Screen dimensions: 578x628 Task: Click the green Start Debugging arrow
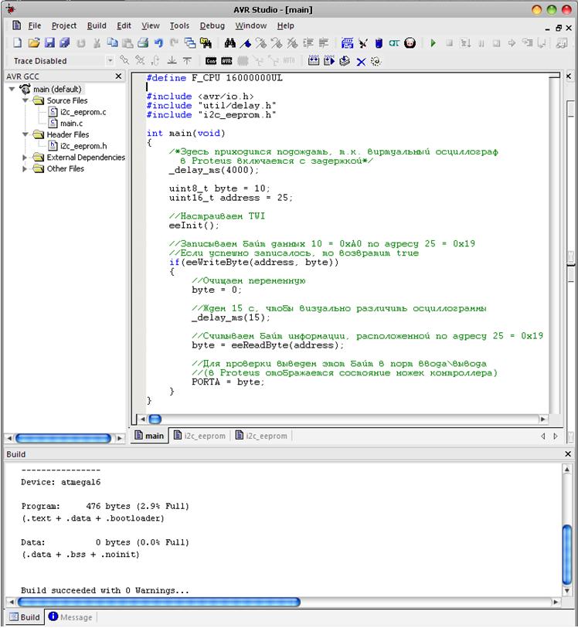tap(433, 42)
